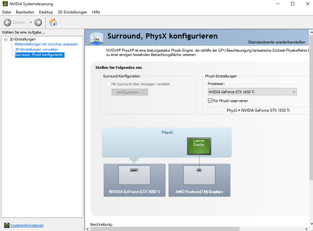The image size is (313, 231).
Task: Click the horizontal scrollbar left arrow
Action: (88, 229)
